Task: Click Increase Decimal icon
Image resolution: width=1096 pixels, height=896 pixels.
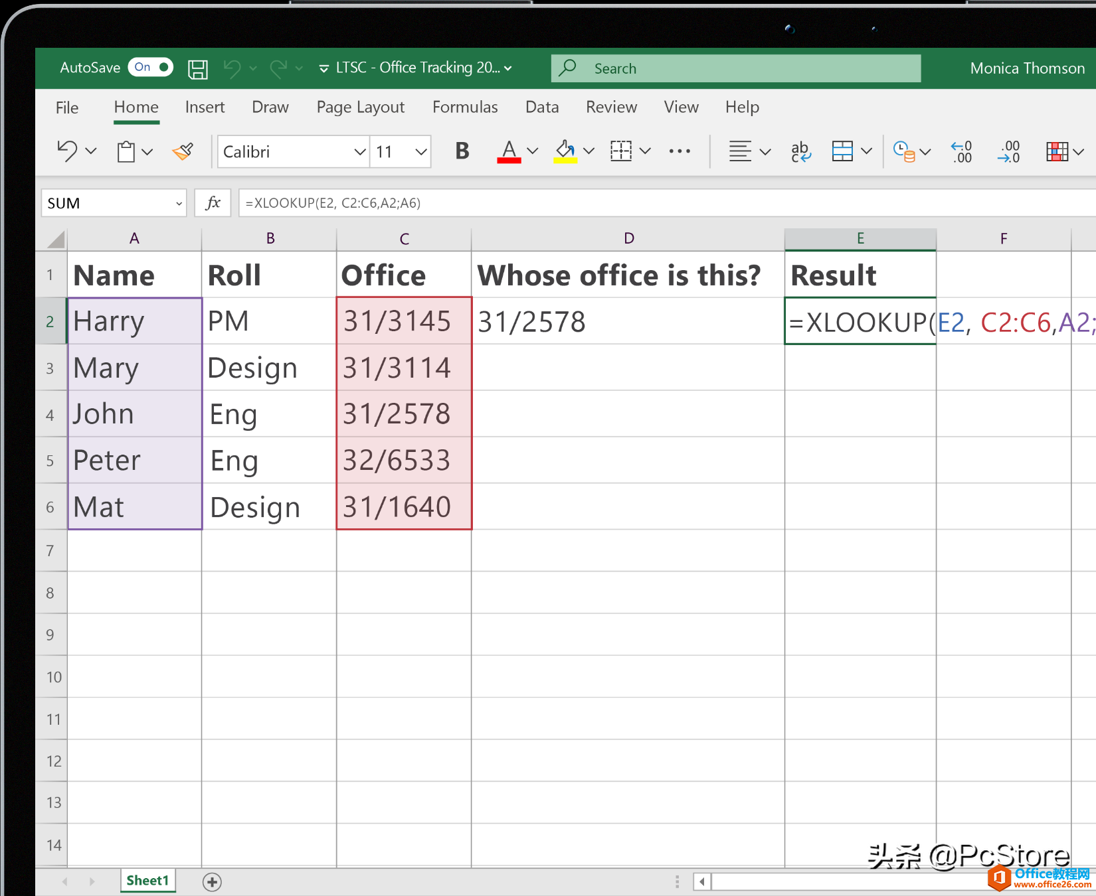Action: coord(962,151)
